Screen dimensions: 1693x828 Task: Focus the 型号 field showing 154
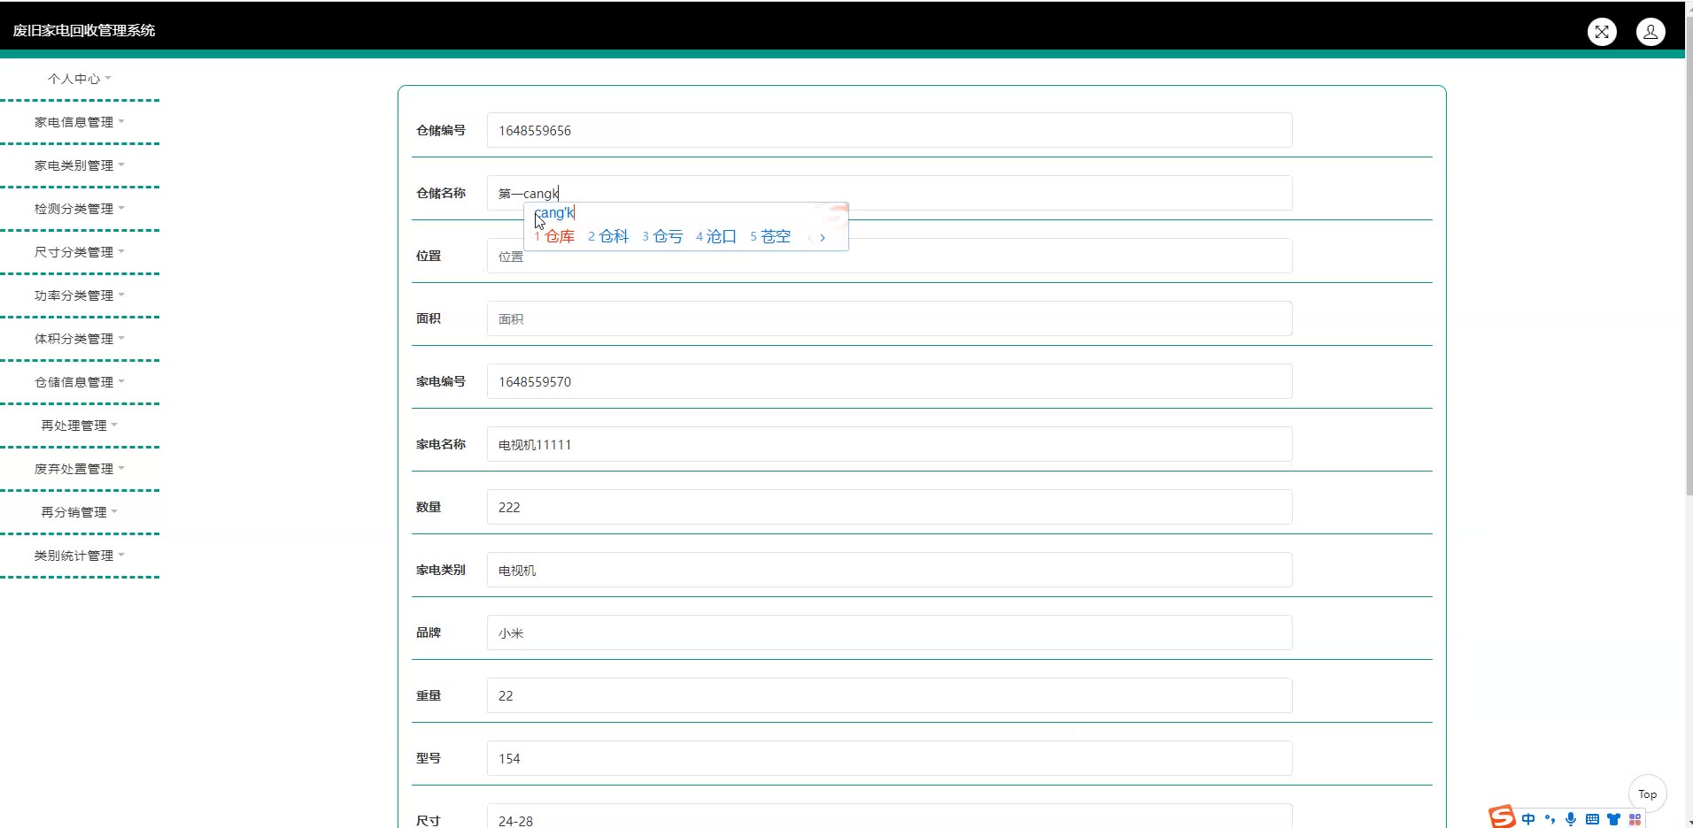tap(889, 758)
